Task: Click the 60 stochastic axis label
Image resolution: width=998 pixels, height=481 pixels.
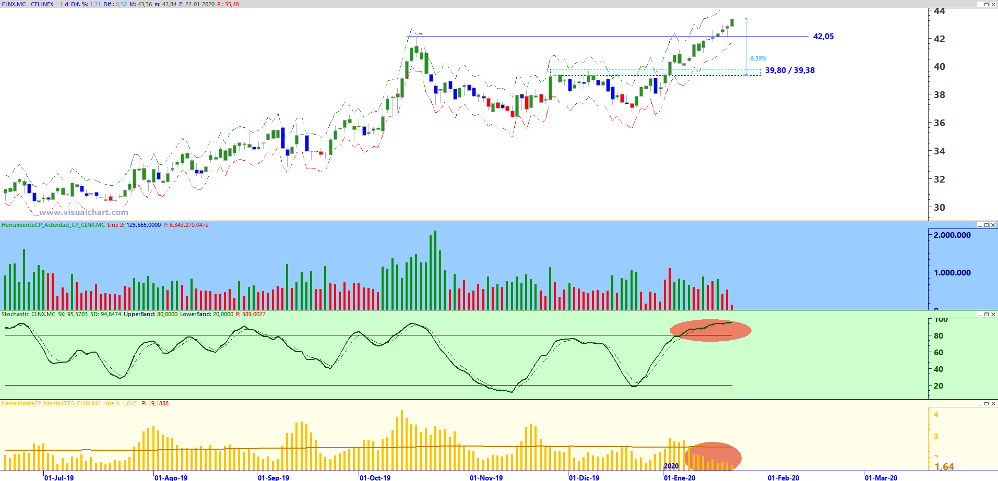Action: pos(938,353)
